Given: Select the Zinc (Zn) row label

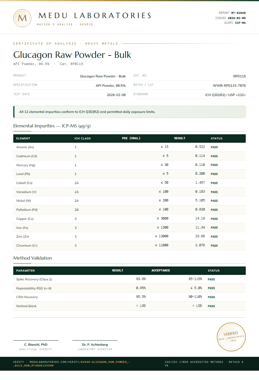Looking at the screenshot, I should 23,237.
